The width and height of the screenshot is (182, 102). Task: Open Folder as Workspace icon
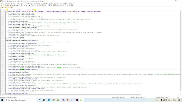point(58,5)
